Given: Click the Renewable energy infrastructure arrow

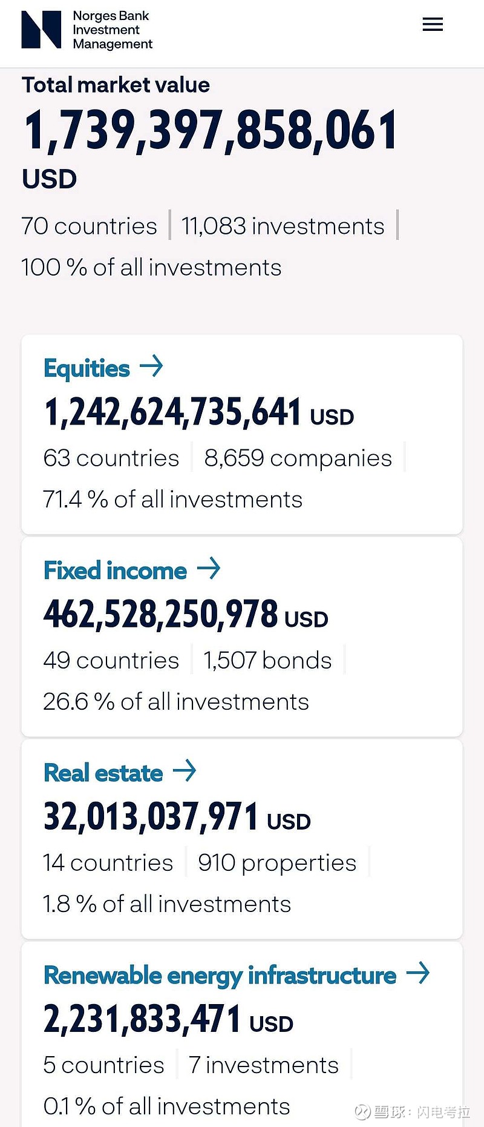Looking at the screenshot, I should pos(418,973).
